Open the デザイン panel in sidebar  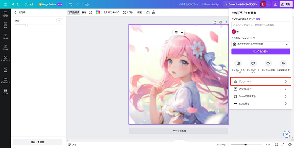pos(6,14)
